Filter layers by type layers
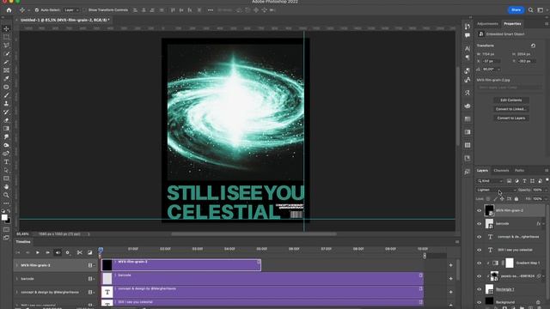The image size is (550, 309). coord(524,181)
